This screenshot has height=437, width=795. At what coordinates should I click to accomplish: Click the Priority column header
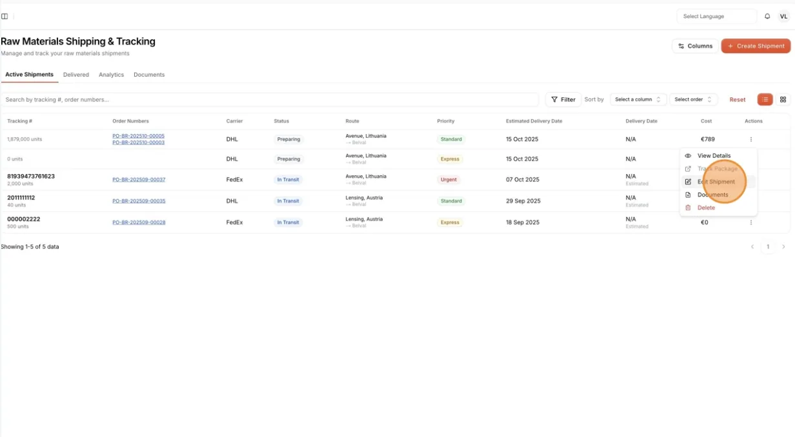click(446, 121)
